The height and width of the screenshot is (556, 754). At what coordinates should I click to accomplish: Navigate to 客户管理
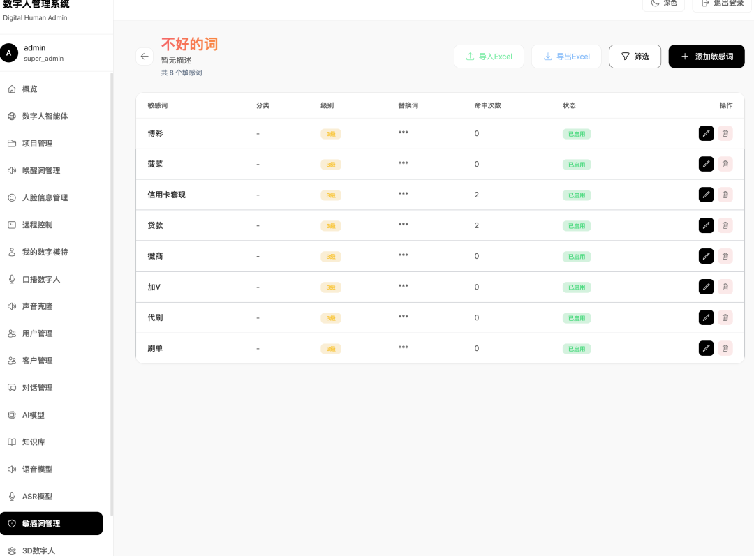click(52, 361)
